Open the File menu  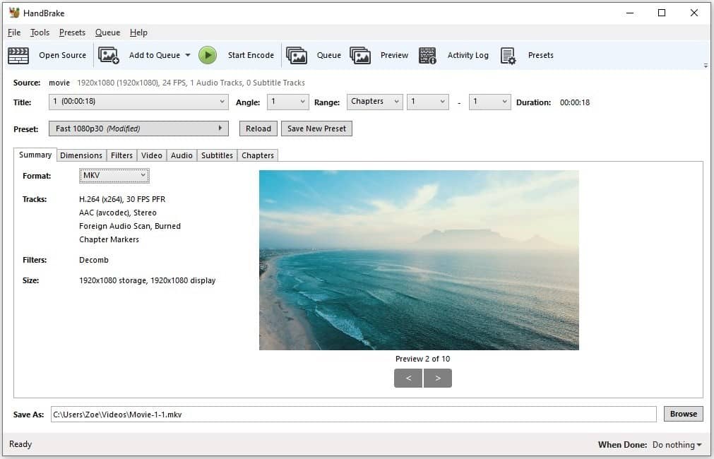pos(14,32)
